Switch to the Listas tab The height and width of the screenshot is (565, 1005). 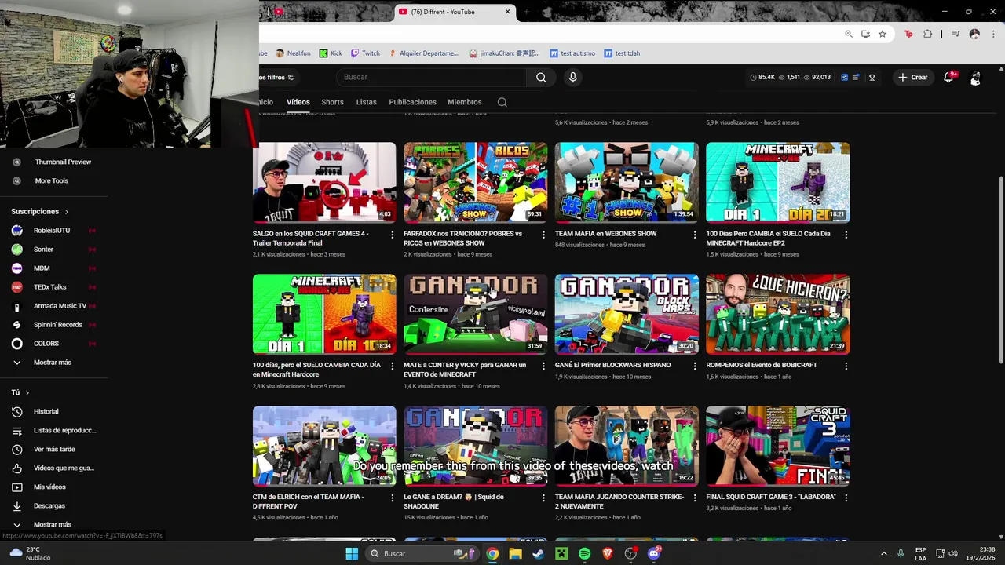point(366,102)
